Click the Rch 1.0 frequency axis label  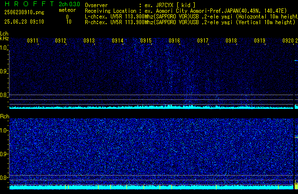(4, 131)
